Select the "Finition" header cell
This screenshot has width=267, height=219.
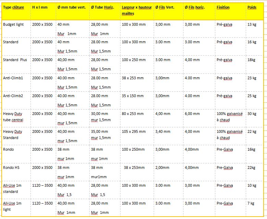223,7
